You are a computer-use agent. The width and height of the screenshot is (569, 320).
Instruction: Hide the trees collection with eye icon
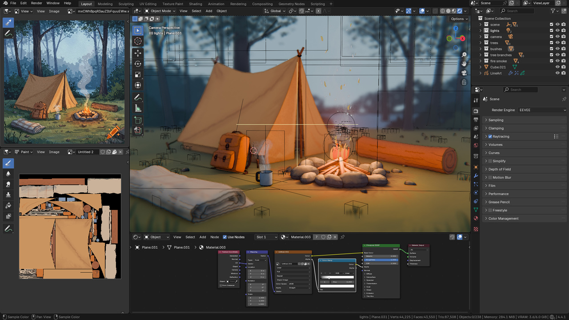pos(557,43)
